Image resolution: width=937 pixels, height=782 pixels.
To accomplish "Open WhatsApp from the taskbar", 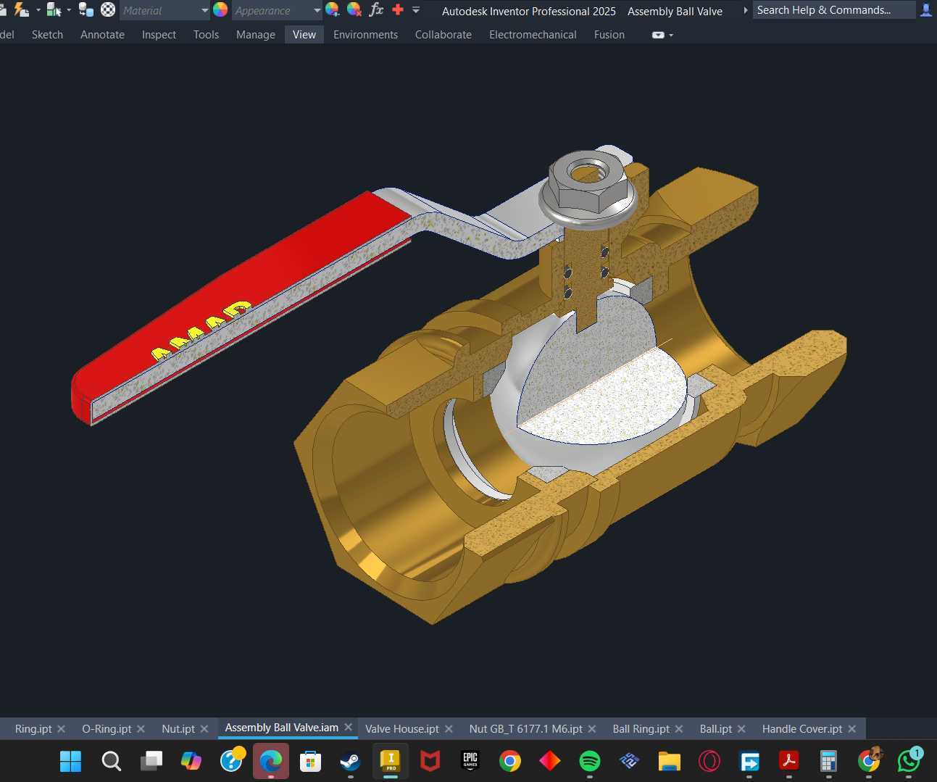I will 909,761.
